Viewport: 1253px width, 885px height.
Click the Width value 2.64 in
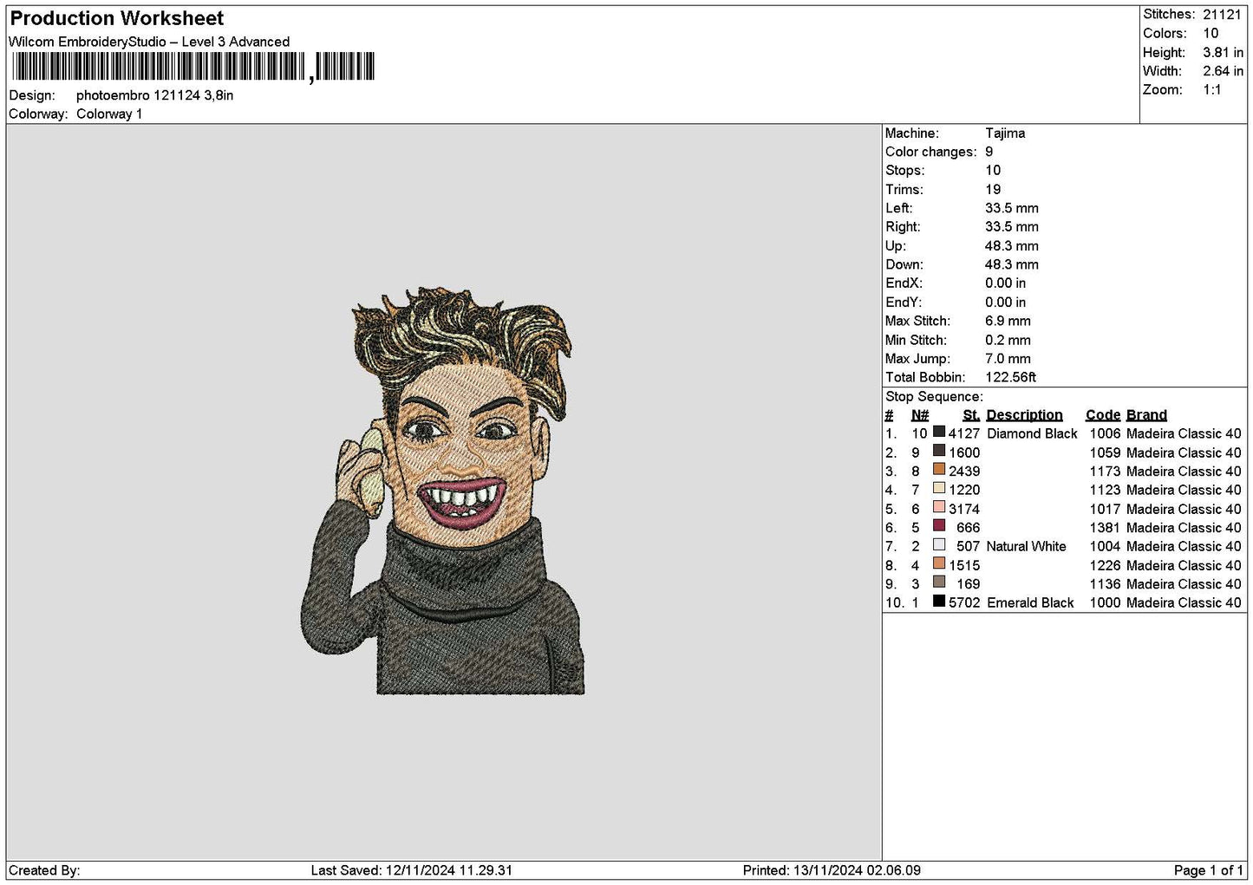coord(1223,71)
